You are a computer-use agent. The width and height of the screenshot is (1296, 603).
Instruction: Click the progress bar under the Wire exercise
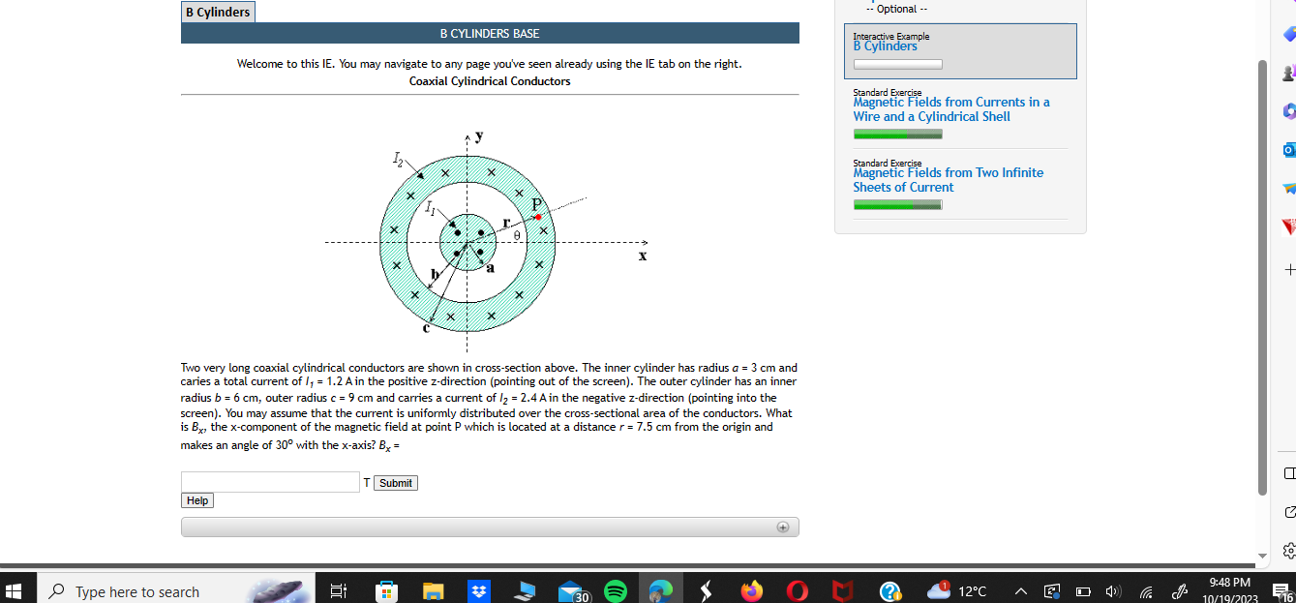(897, 134)
